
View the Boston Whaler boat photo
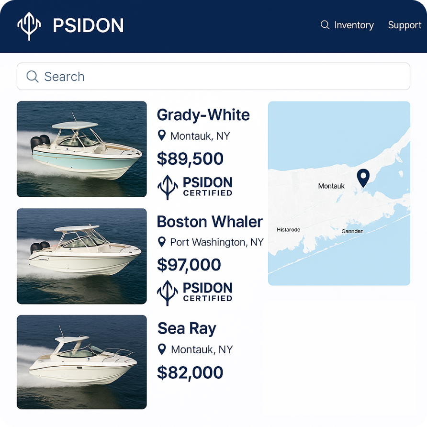coord(82,256)
